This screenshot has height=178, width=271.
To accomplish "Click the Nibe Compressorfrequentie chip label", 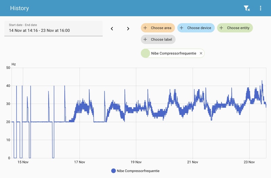I will tap(174, 53).
